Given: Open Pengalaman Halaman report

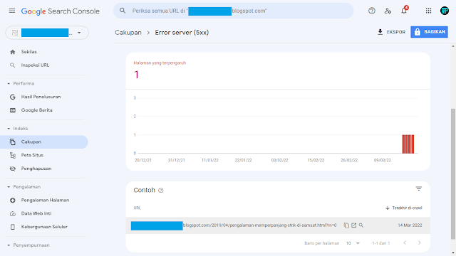Looking at the screenshot, I should tap(45, 200).
